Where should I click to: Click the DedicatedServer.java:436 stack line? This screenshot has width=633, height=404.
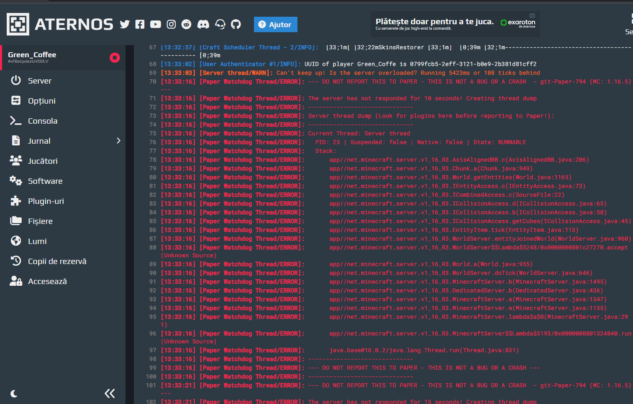(x=466, y=290)
